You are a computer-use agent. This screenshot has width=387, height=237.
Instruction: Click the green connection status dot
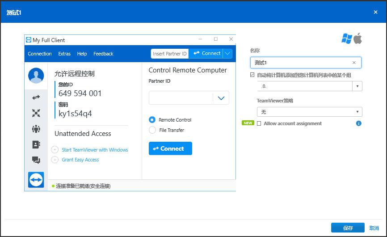tap(53, 186)
